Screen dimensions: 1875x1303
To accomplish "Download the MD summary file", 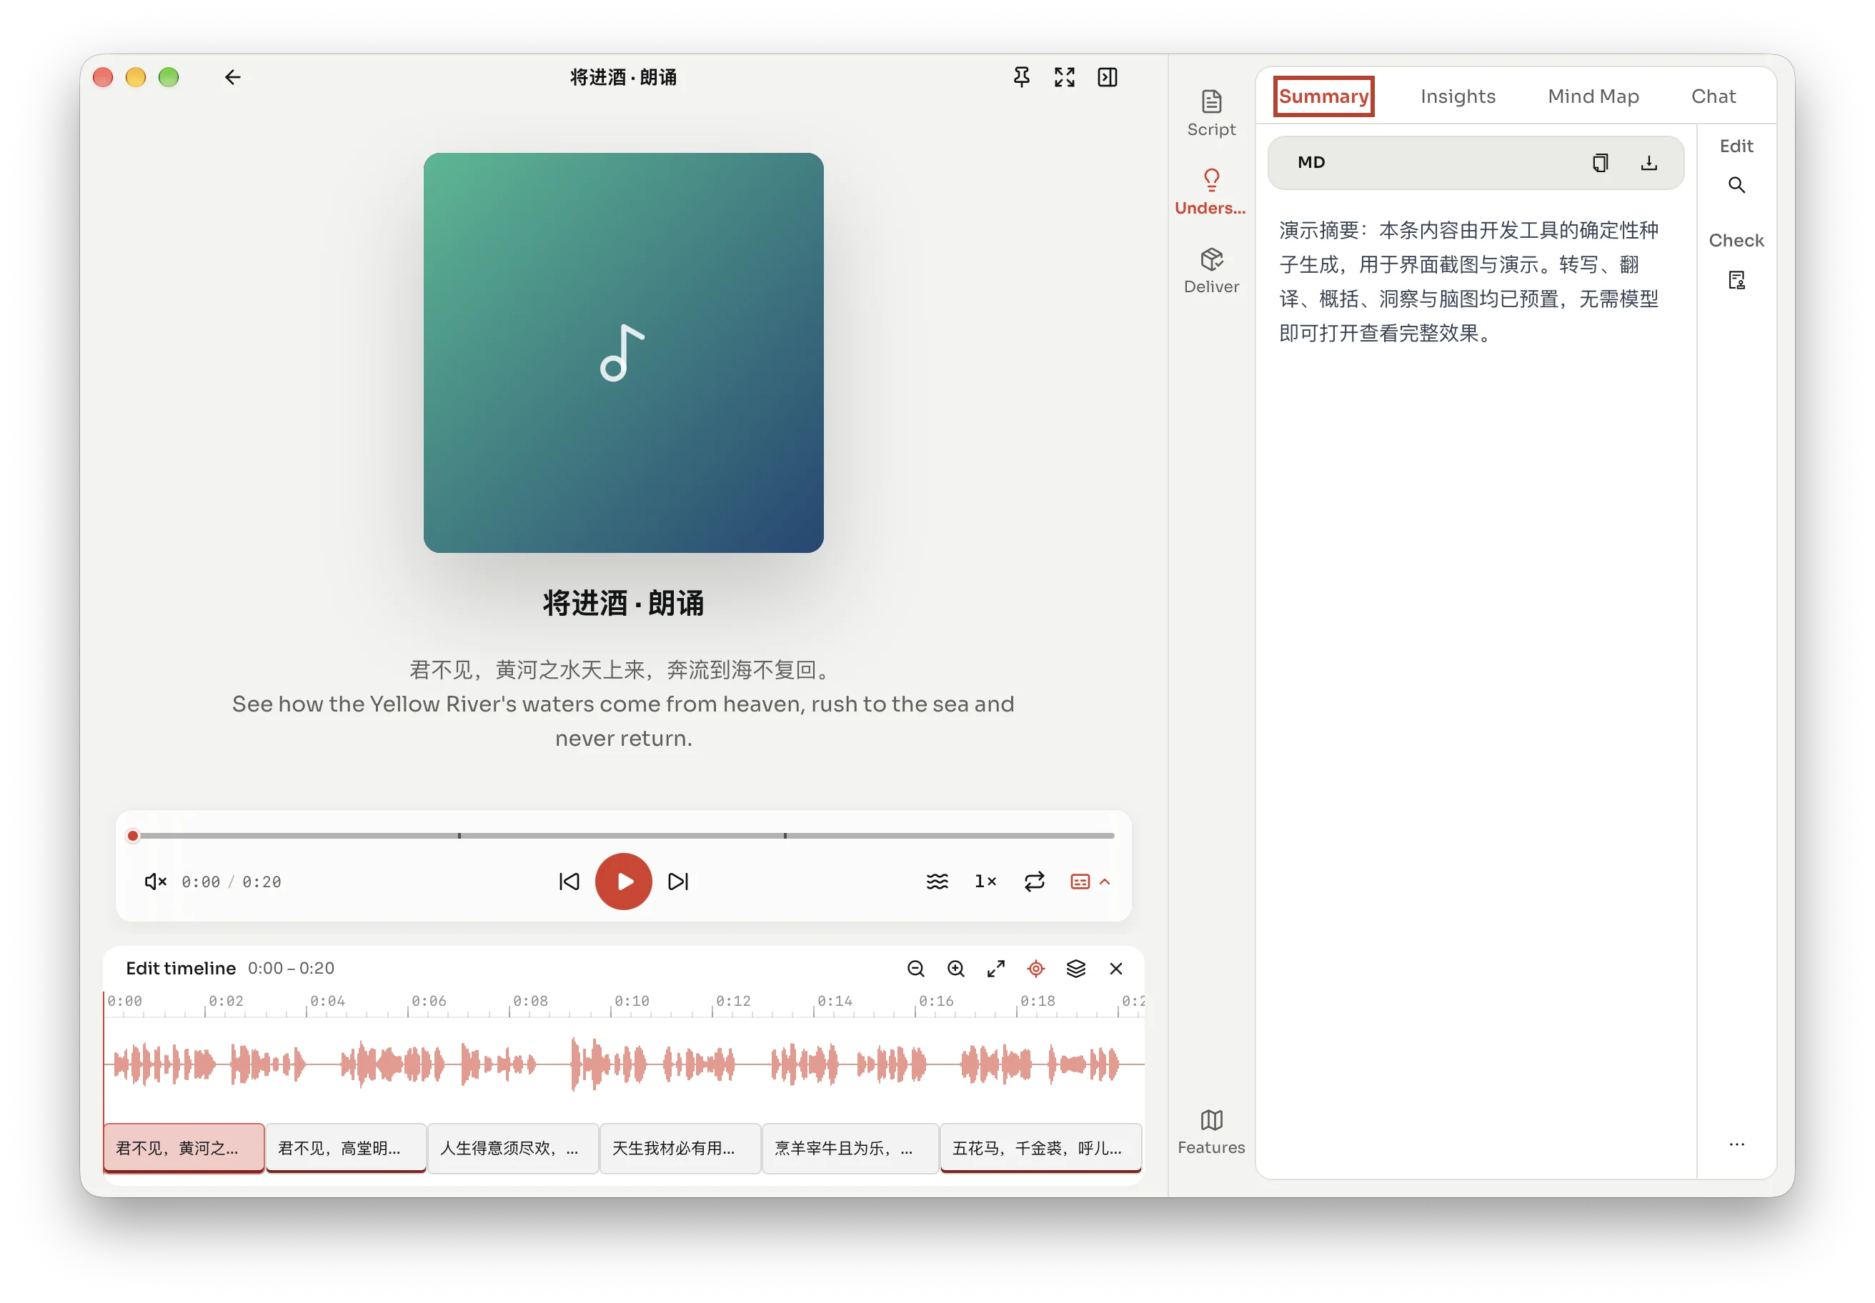I will (1648, 162).
